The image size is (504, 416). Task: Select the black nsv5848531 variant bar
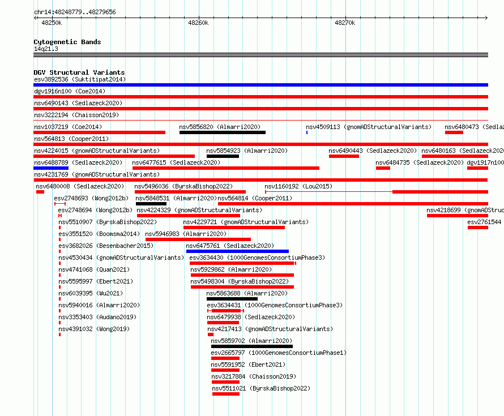coord(151,204)
